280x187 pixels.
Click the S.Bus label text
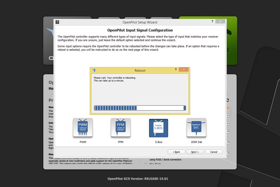(158, 142)
